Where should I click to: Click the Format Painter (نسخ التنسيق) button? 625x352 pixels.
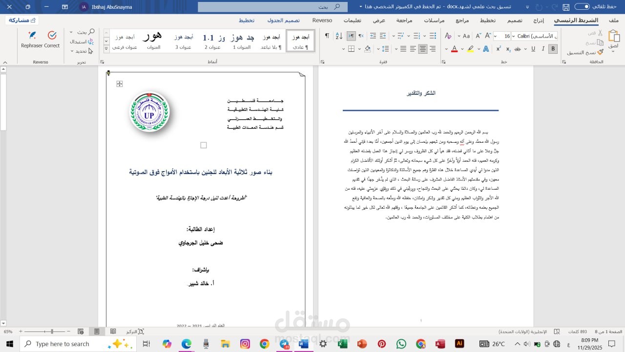pos(585,52)
